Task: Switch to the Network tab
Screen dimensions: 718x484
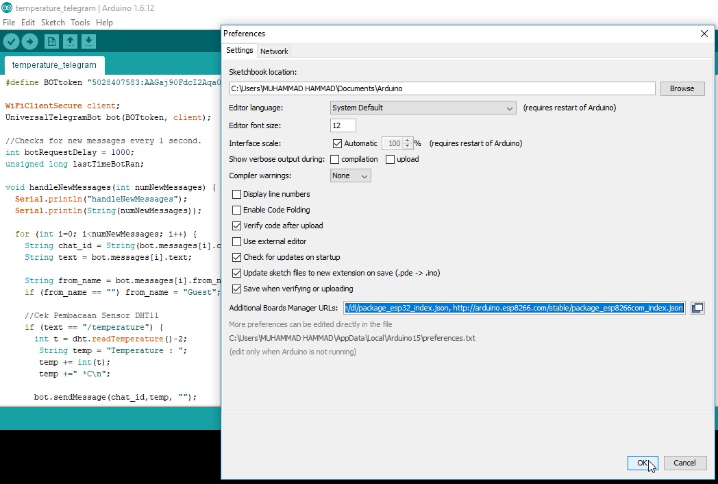Action: pos(274,51)
